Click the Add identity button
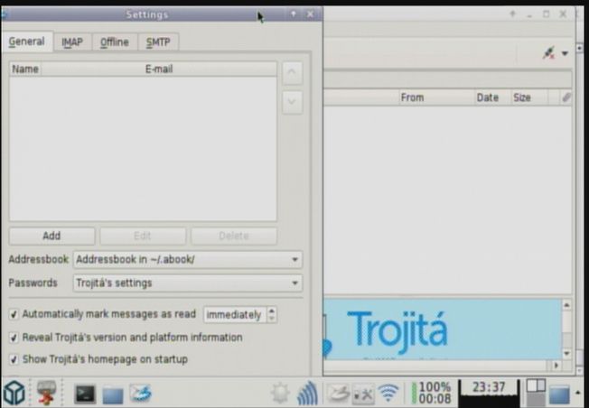589x408 pixels. tap(51, 236)
